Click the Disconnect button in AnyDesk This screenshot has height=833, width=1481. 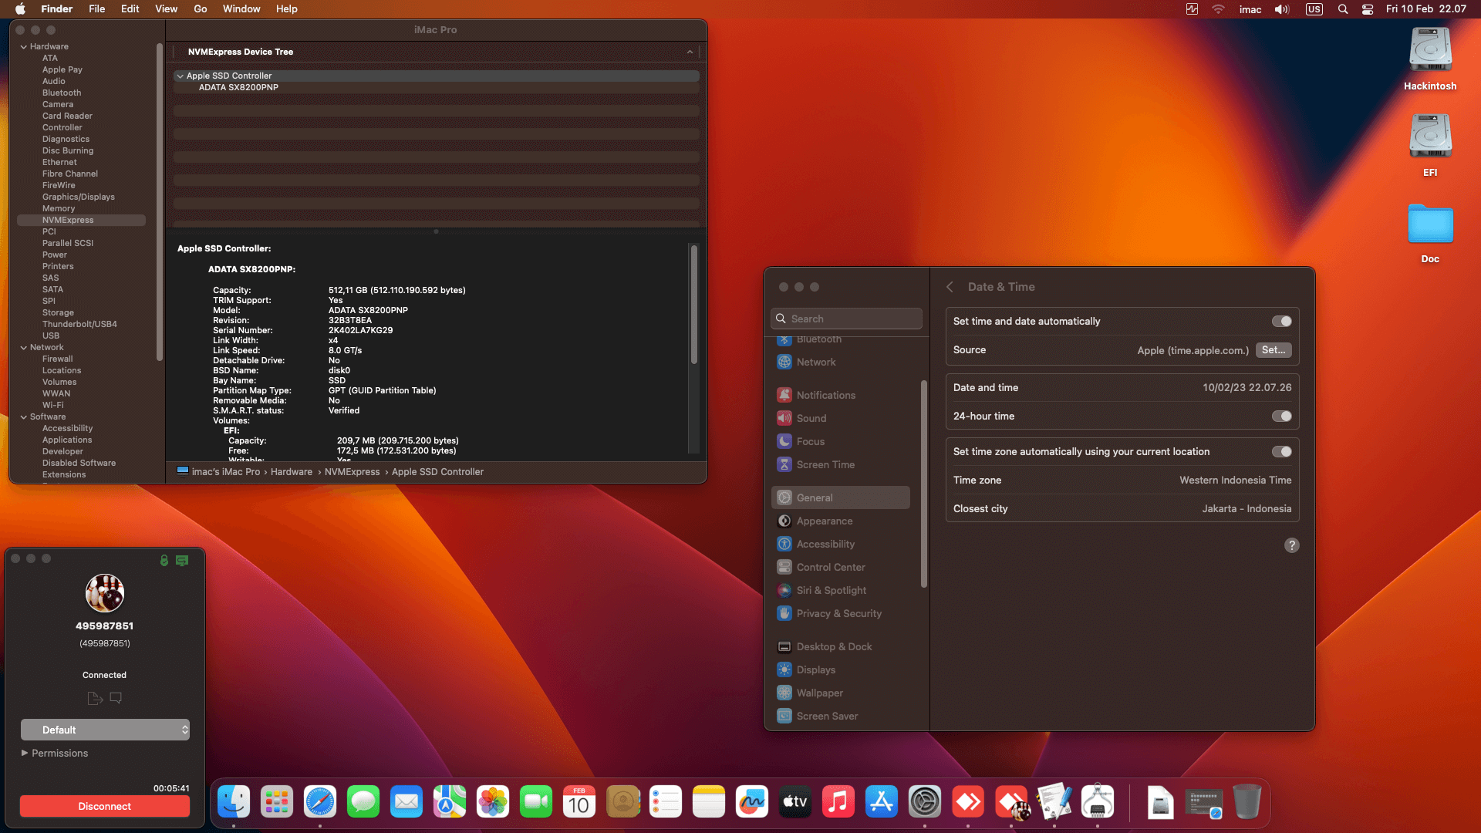(104, 805)
